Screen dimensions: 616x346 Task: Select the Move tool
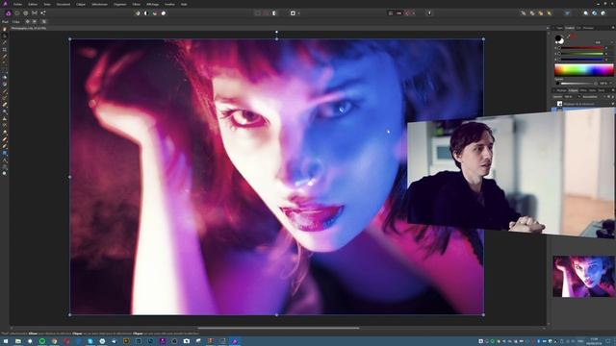coord(5,37)
